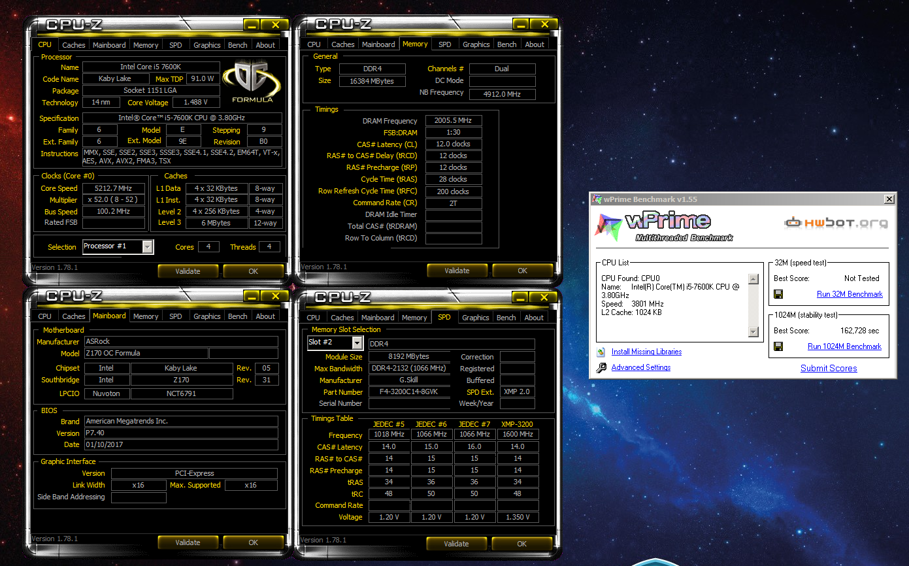
Task: Click OK in the SPD tab window
Action: (x=521, y=544)
